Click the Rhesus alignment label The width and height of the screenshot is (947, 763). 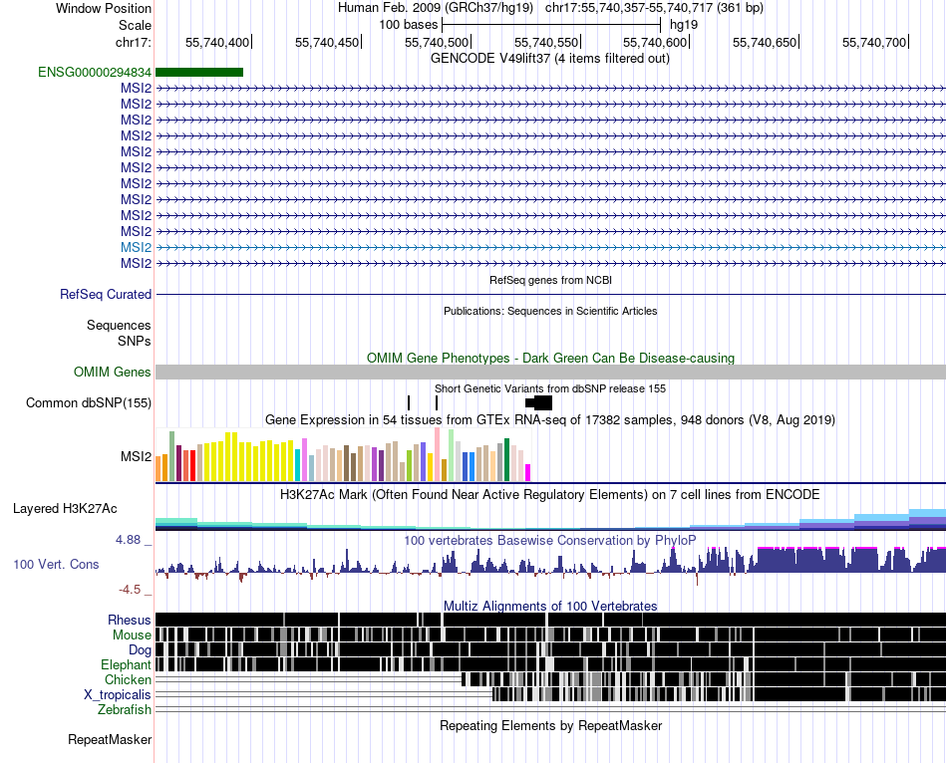click(x=130, y=620)
